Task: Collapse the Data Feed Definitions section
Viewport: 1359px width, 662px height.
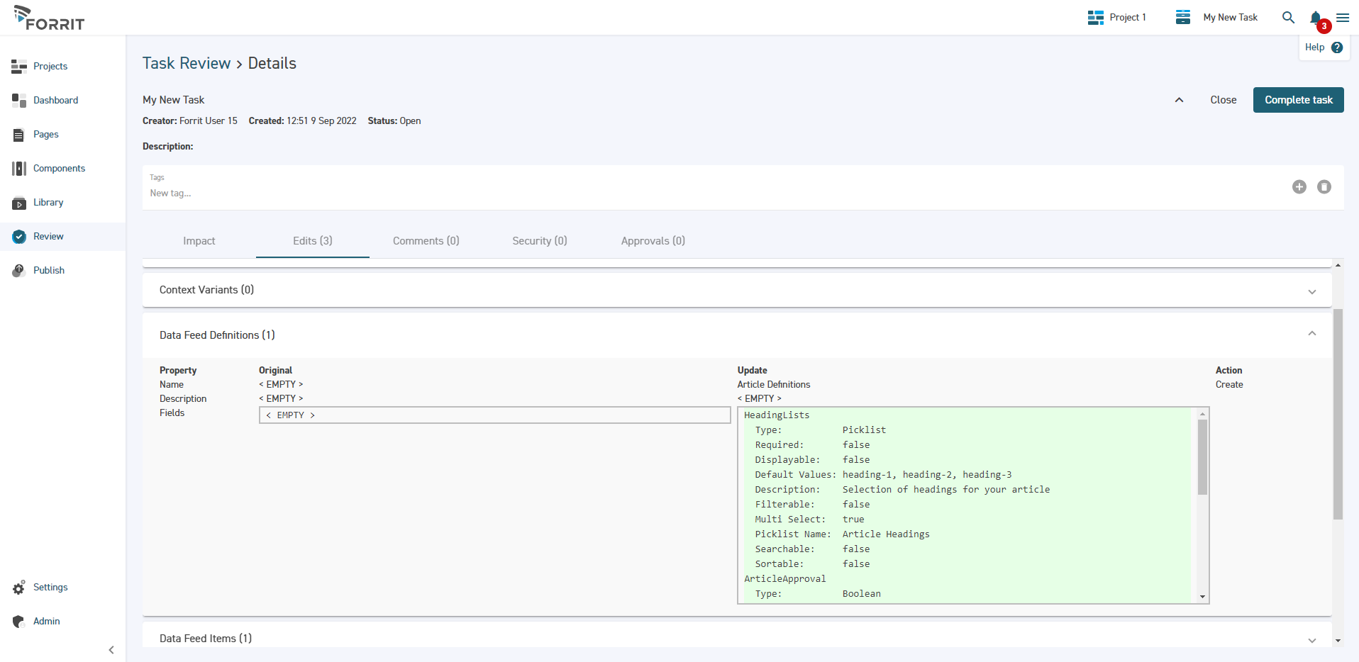Action: tap(1311, 333)
